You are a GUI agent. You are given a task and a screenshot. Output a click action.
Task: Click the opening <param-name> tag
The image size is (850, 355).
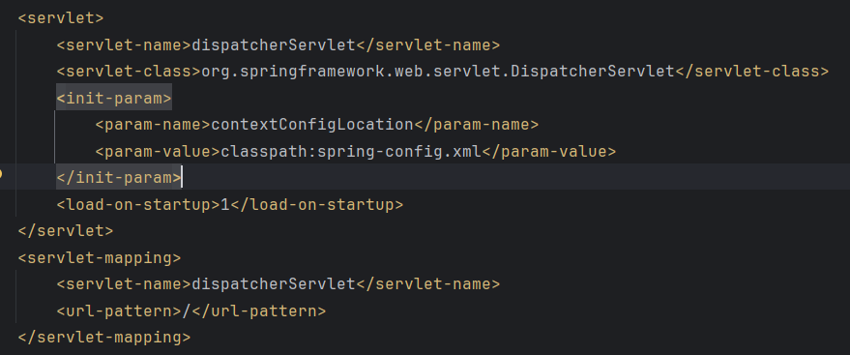[153, 125]
